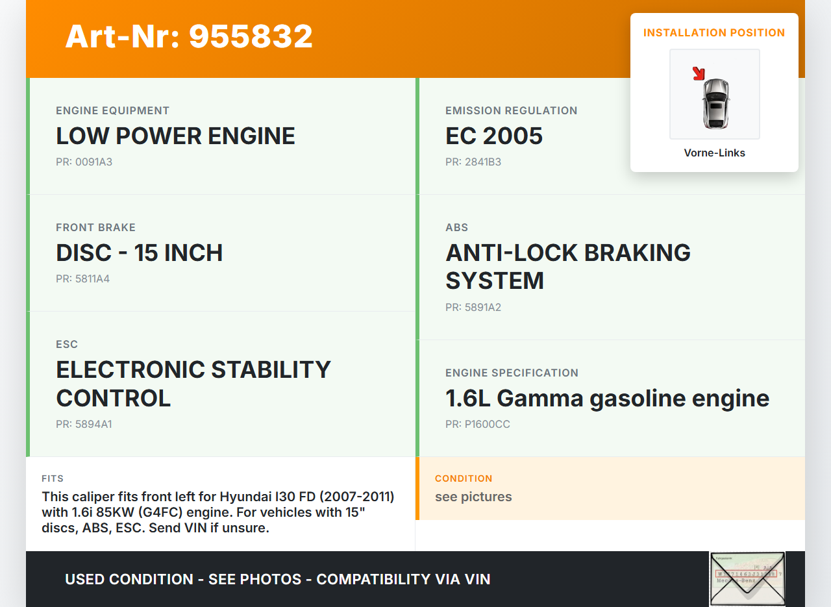Click the Used Condition footer banner text
Viewport: 831px width, 607px height.
pos(277,579)
